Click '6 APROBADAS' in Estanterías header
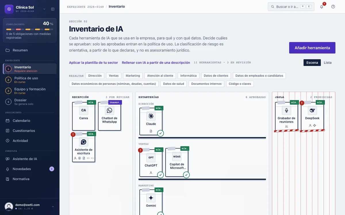The height and width of the screenshot is (215, 345). (x=256, y=97)
